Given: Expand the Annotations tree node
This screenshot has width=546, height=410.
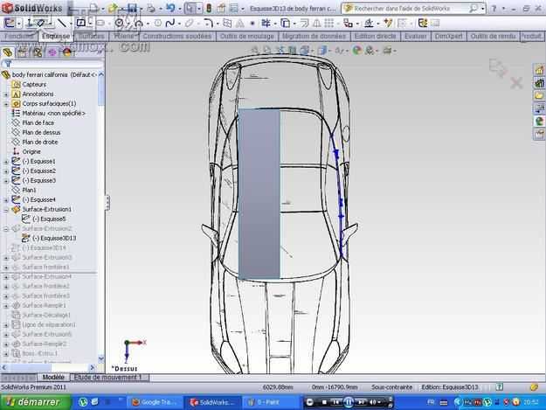Looking at the screenshot, I should tap(6, 94).
